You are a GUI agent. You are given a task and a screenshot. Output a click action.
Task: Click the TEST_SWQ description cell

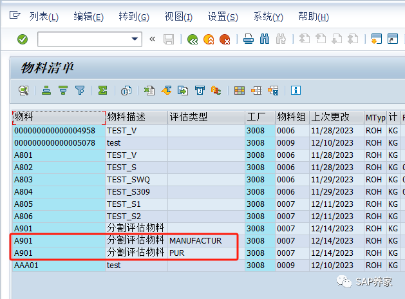[137, 180]
